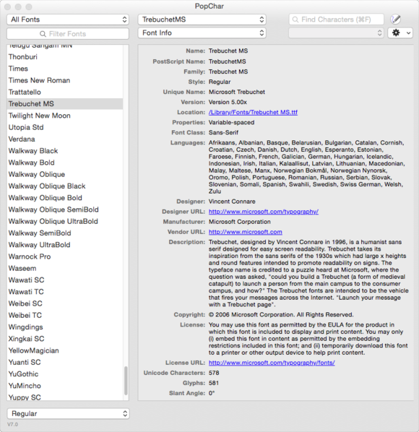Select Yuanti SC font
Screen dimensions: 419x432
(65, 363)
